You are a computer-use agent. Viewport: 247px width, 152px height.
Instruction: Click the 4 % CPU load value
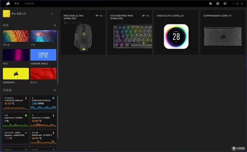[x=6, y=121]
